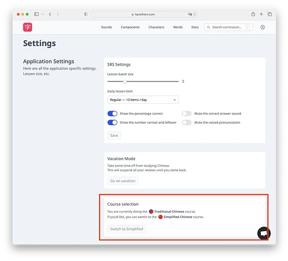Screen dimensions: 288x261
Task: Enable Mute the correct answer sound
Action: coord(187,114)
